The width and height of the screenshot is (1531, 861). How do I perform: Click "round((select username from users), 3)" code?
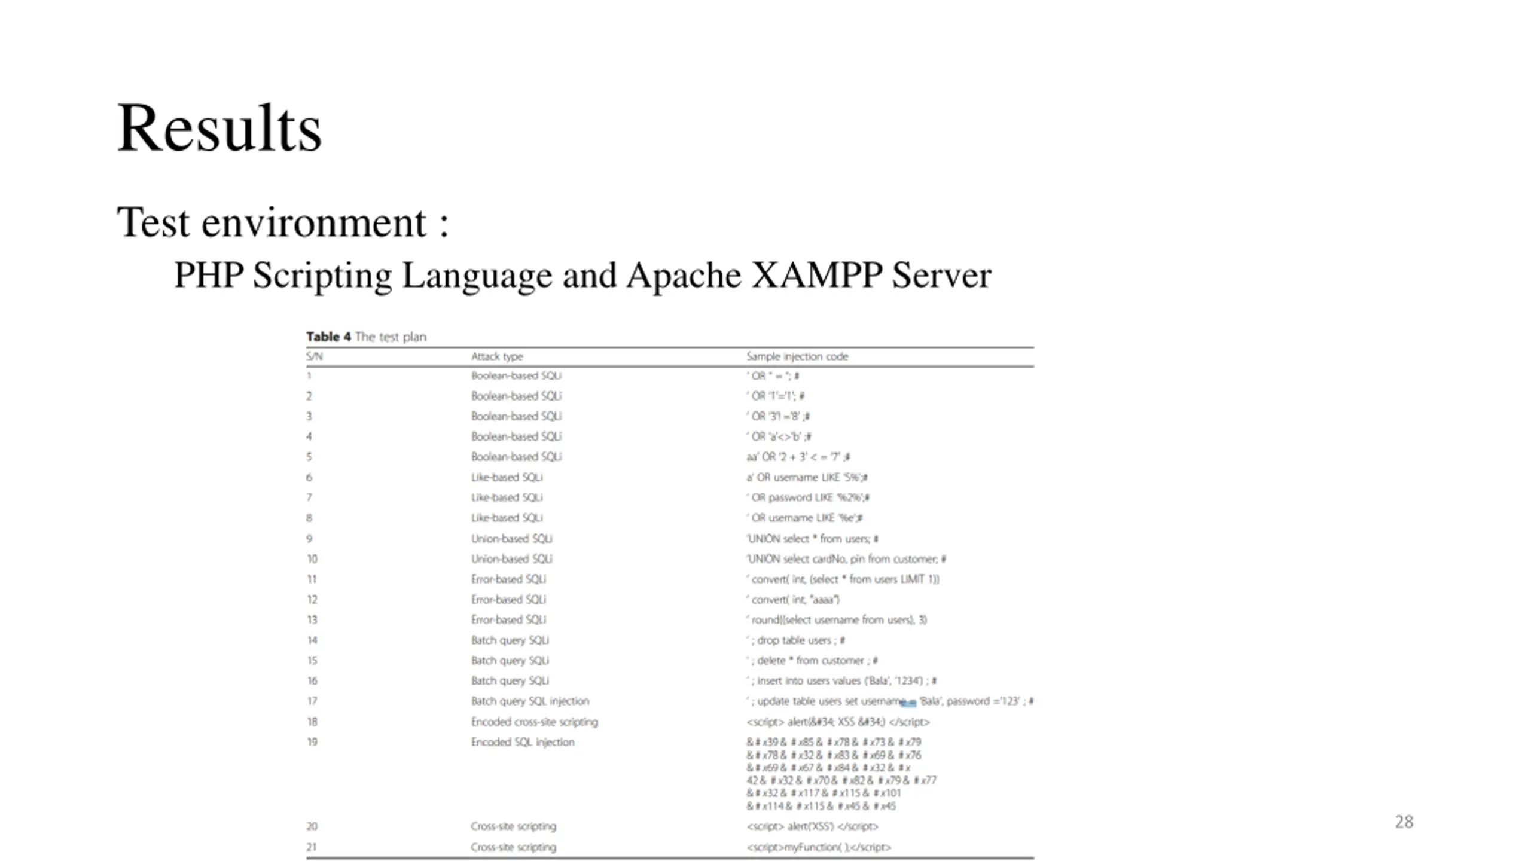pos(836,620)
